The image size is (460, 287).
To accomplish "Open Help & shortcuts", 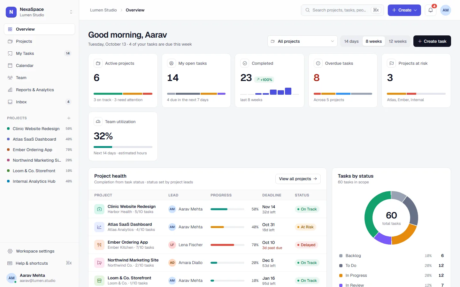I will point(40,263).
